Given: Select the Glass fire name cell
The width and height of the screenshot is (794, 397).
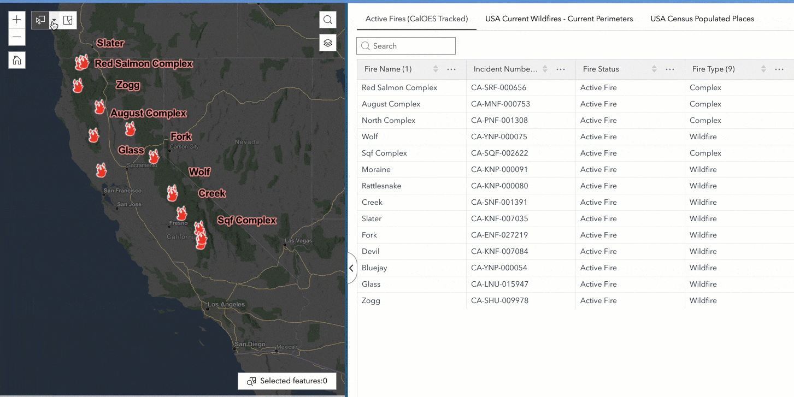Looking at the screenshot, I should point(411,284).
